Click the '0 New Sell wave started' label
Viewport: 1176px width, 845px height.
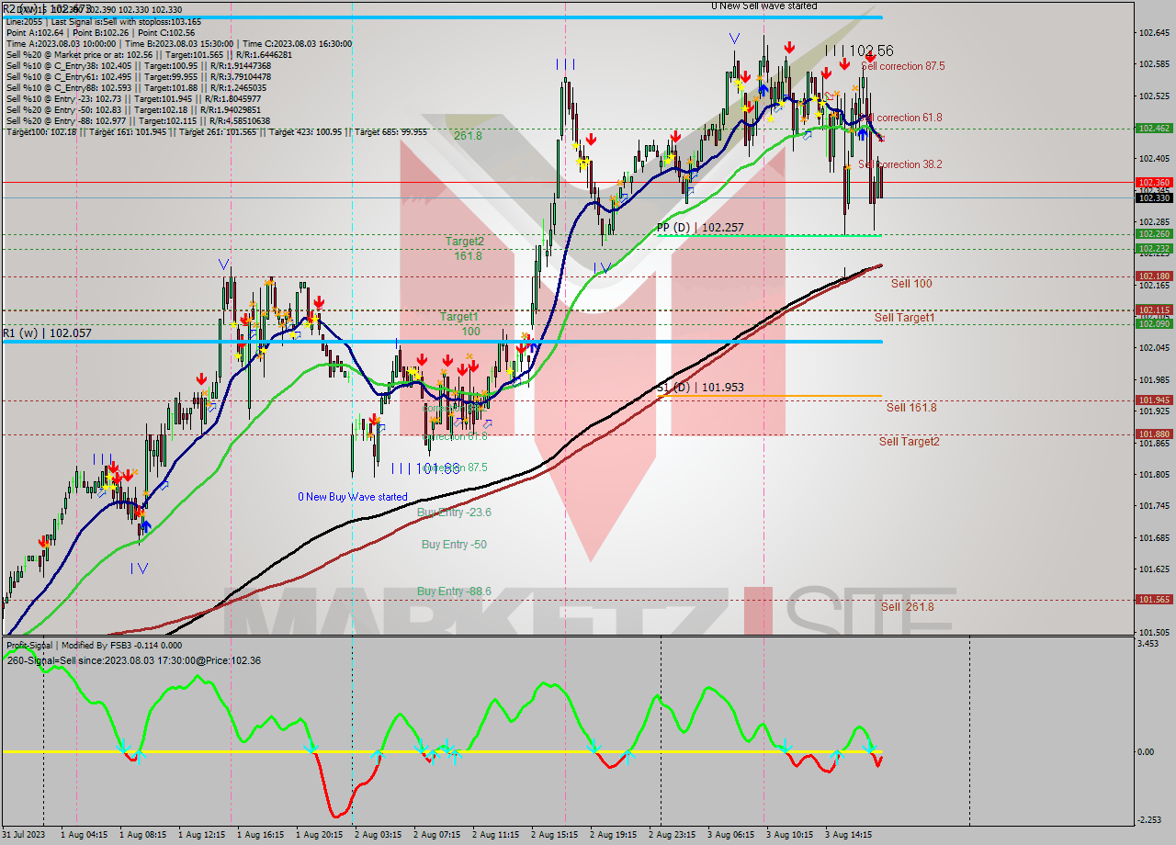click(x=763, y=6)
